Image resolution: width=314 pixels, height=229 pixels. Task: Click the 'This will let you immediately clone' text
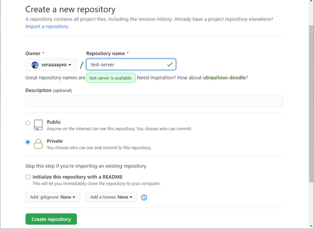96,184
